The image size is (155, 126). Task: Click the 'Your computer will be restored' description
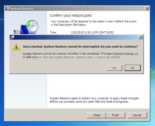94,23
